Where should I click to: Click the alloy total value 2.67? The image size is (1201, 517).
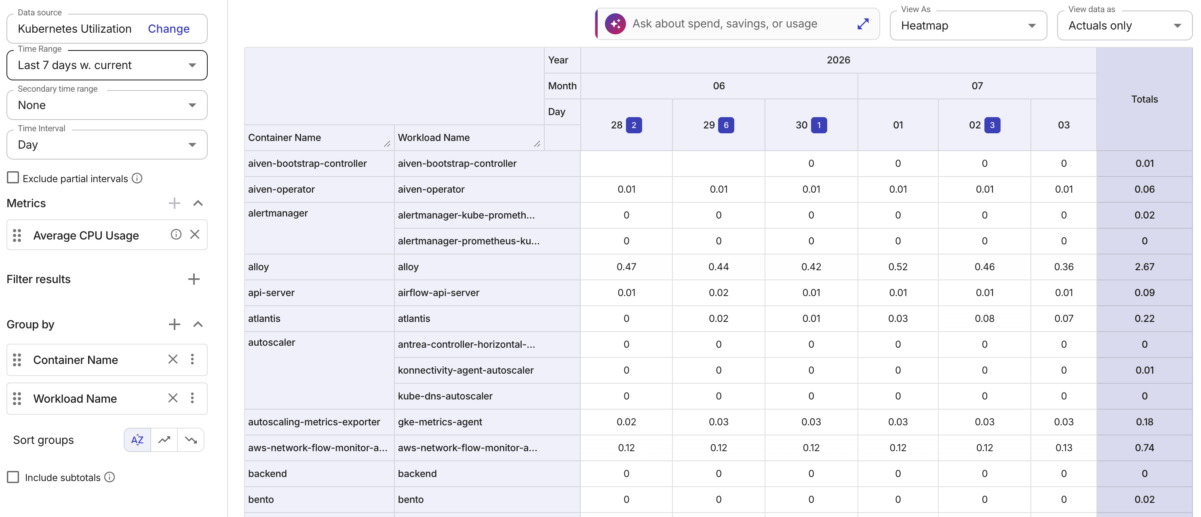[x=1144, y=267]
